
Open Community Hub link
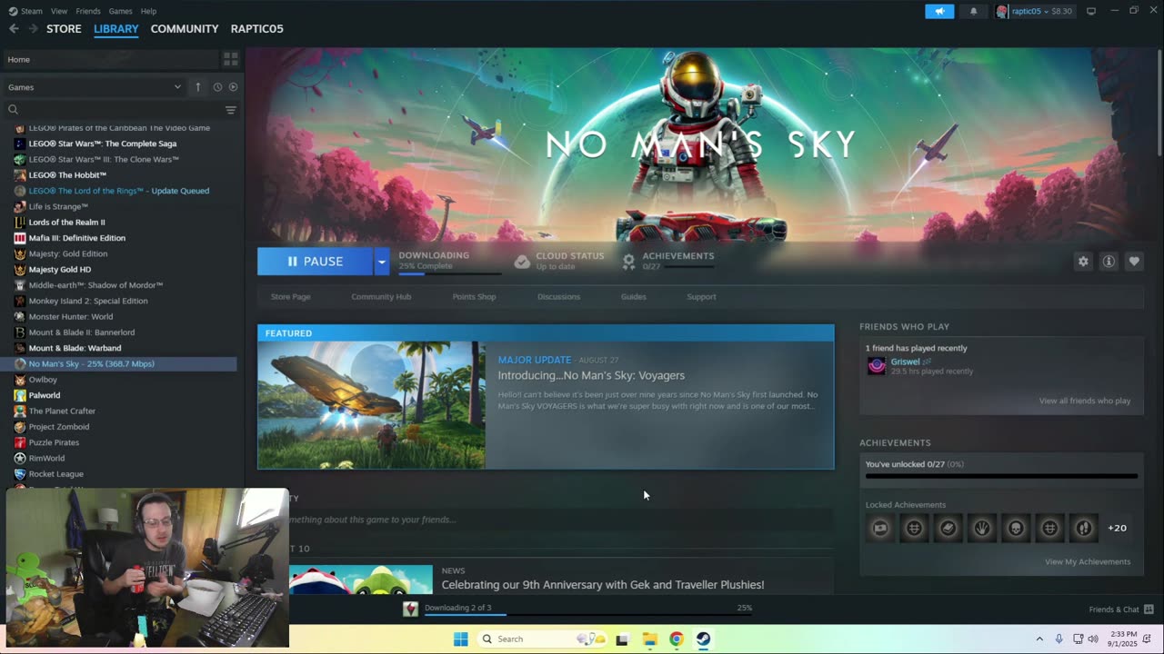(x=381, y=297)
